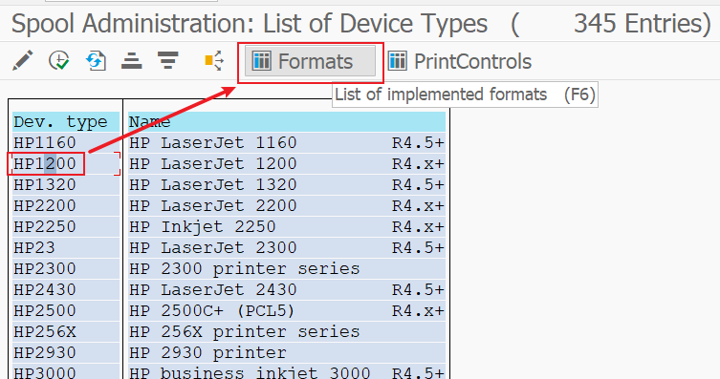Viewport: 720px width, 379px height.
Task: Select device type HP2300
Action: (45, 269)
